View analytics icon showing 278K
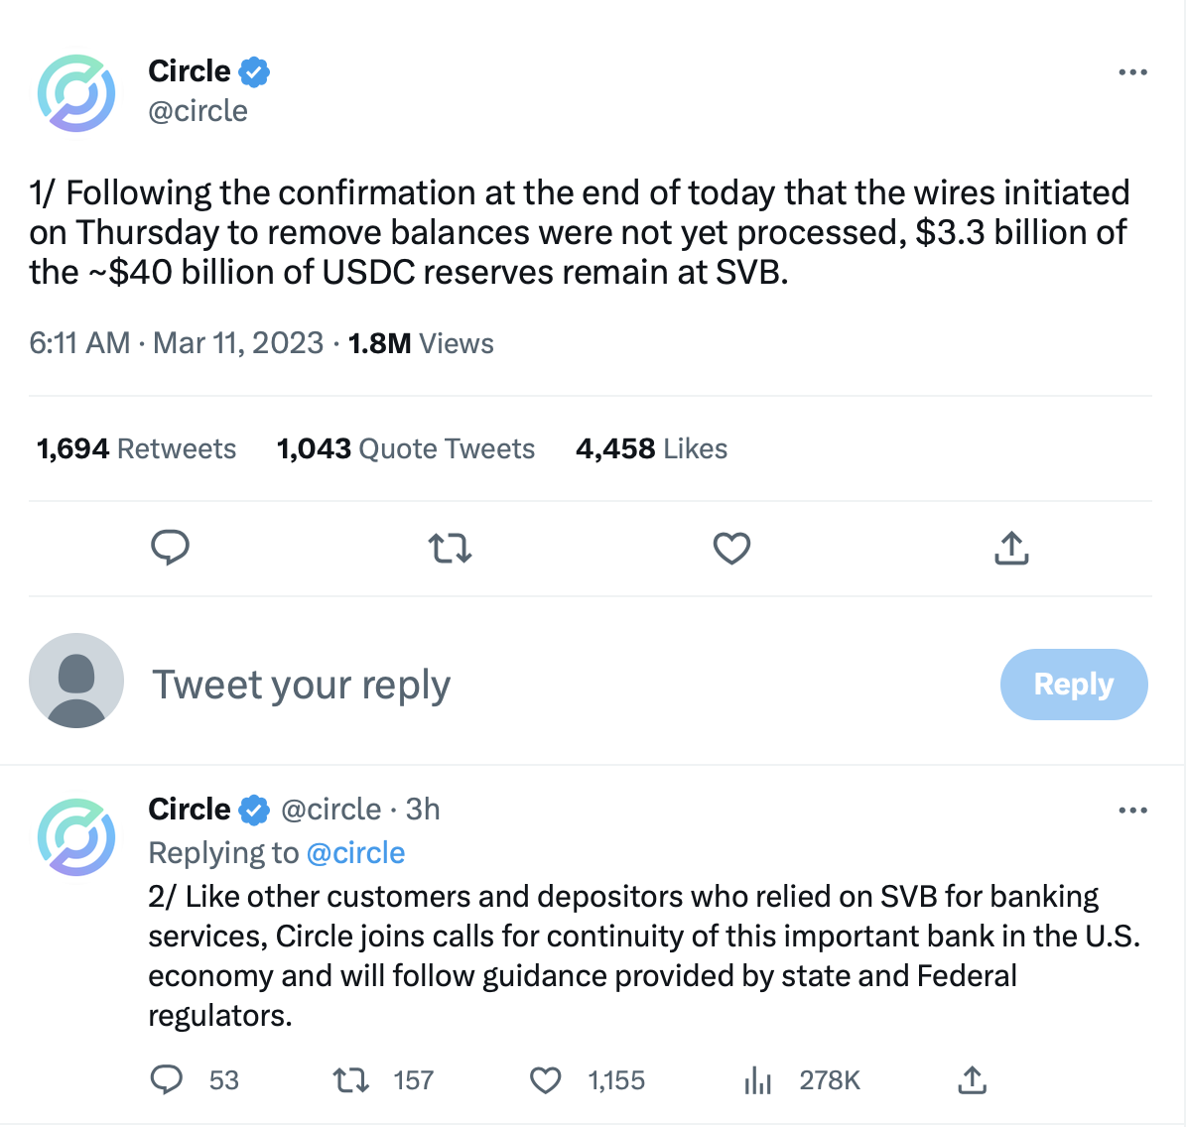1187x1127 pixels. (x=758, y=1079)
